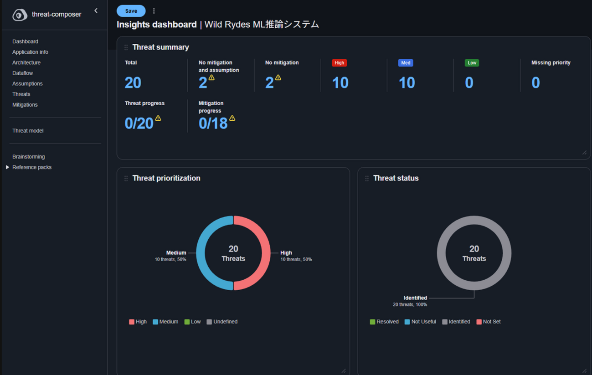This screenshot has height=375, width=592.
Task: Open Assumptions in the sidebar
Action: 27,83
